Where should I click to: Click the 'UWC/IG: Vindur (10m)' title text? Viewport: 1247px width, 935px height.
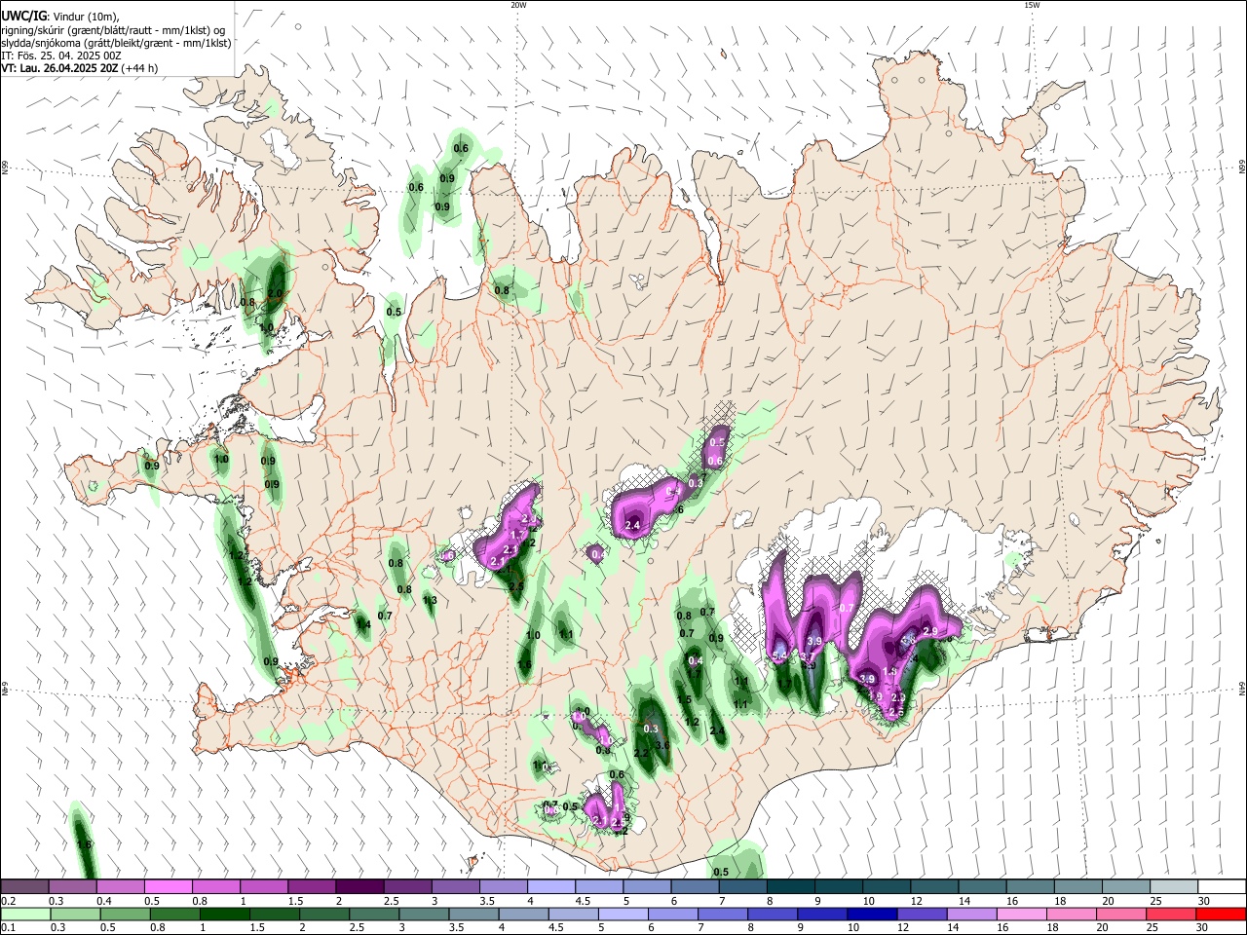click(x=59, y=16)
